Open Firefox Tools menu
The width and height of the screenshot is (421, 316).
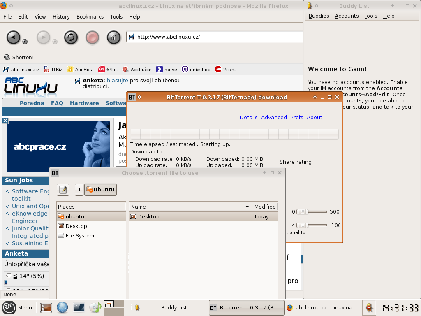[116, 16]
